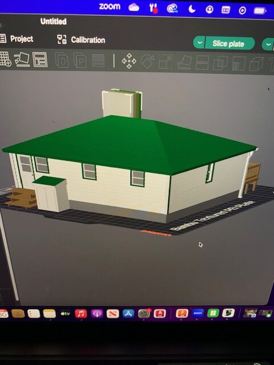Click the battery icon in the menu bar
The width and height of the screenshot is (274, 365).
(x=260, y=11)
